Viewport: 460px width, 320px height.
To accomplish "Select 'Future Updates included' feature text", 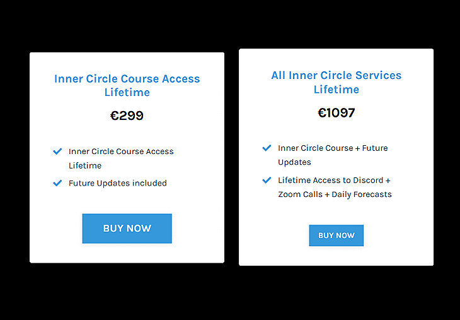I will click(118, 183).
